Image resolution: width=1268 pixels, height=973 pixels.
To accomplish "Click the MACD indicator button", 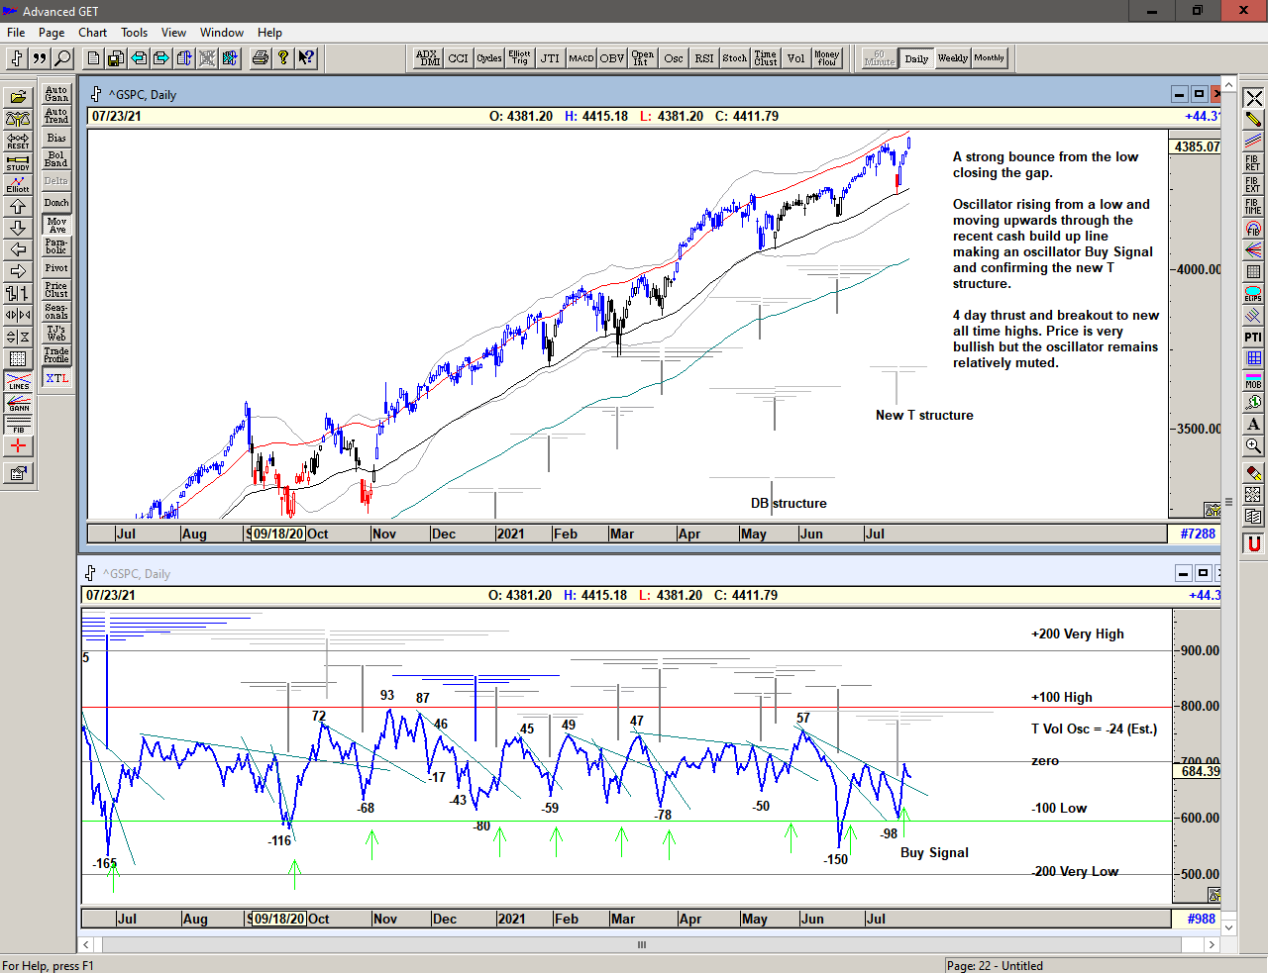I will (581, 58).
